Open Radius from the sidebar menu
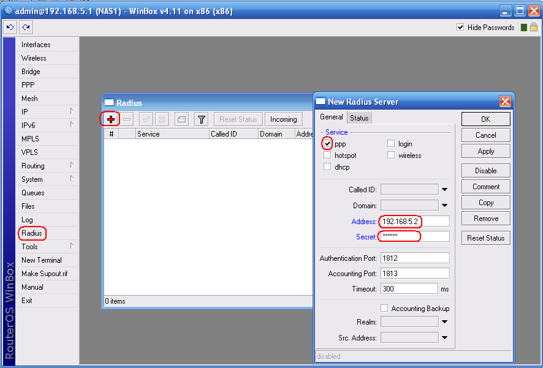The height and width of the screenshot is (368, 543). click(47, 233)
